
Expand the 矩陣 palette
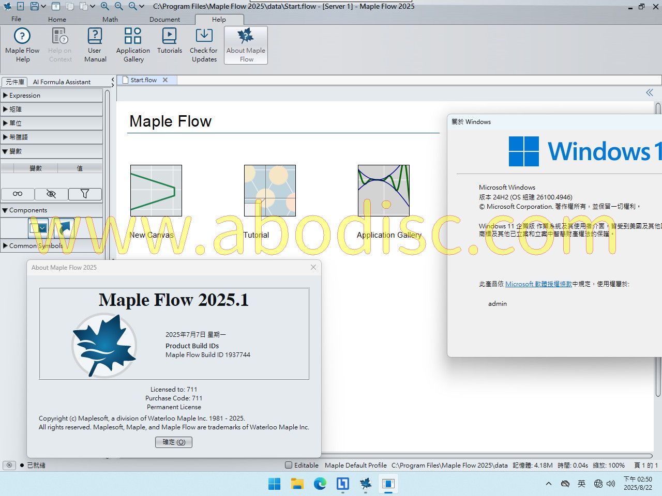[52, 110]
